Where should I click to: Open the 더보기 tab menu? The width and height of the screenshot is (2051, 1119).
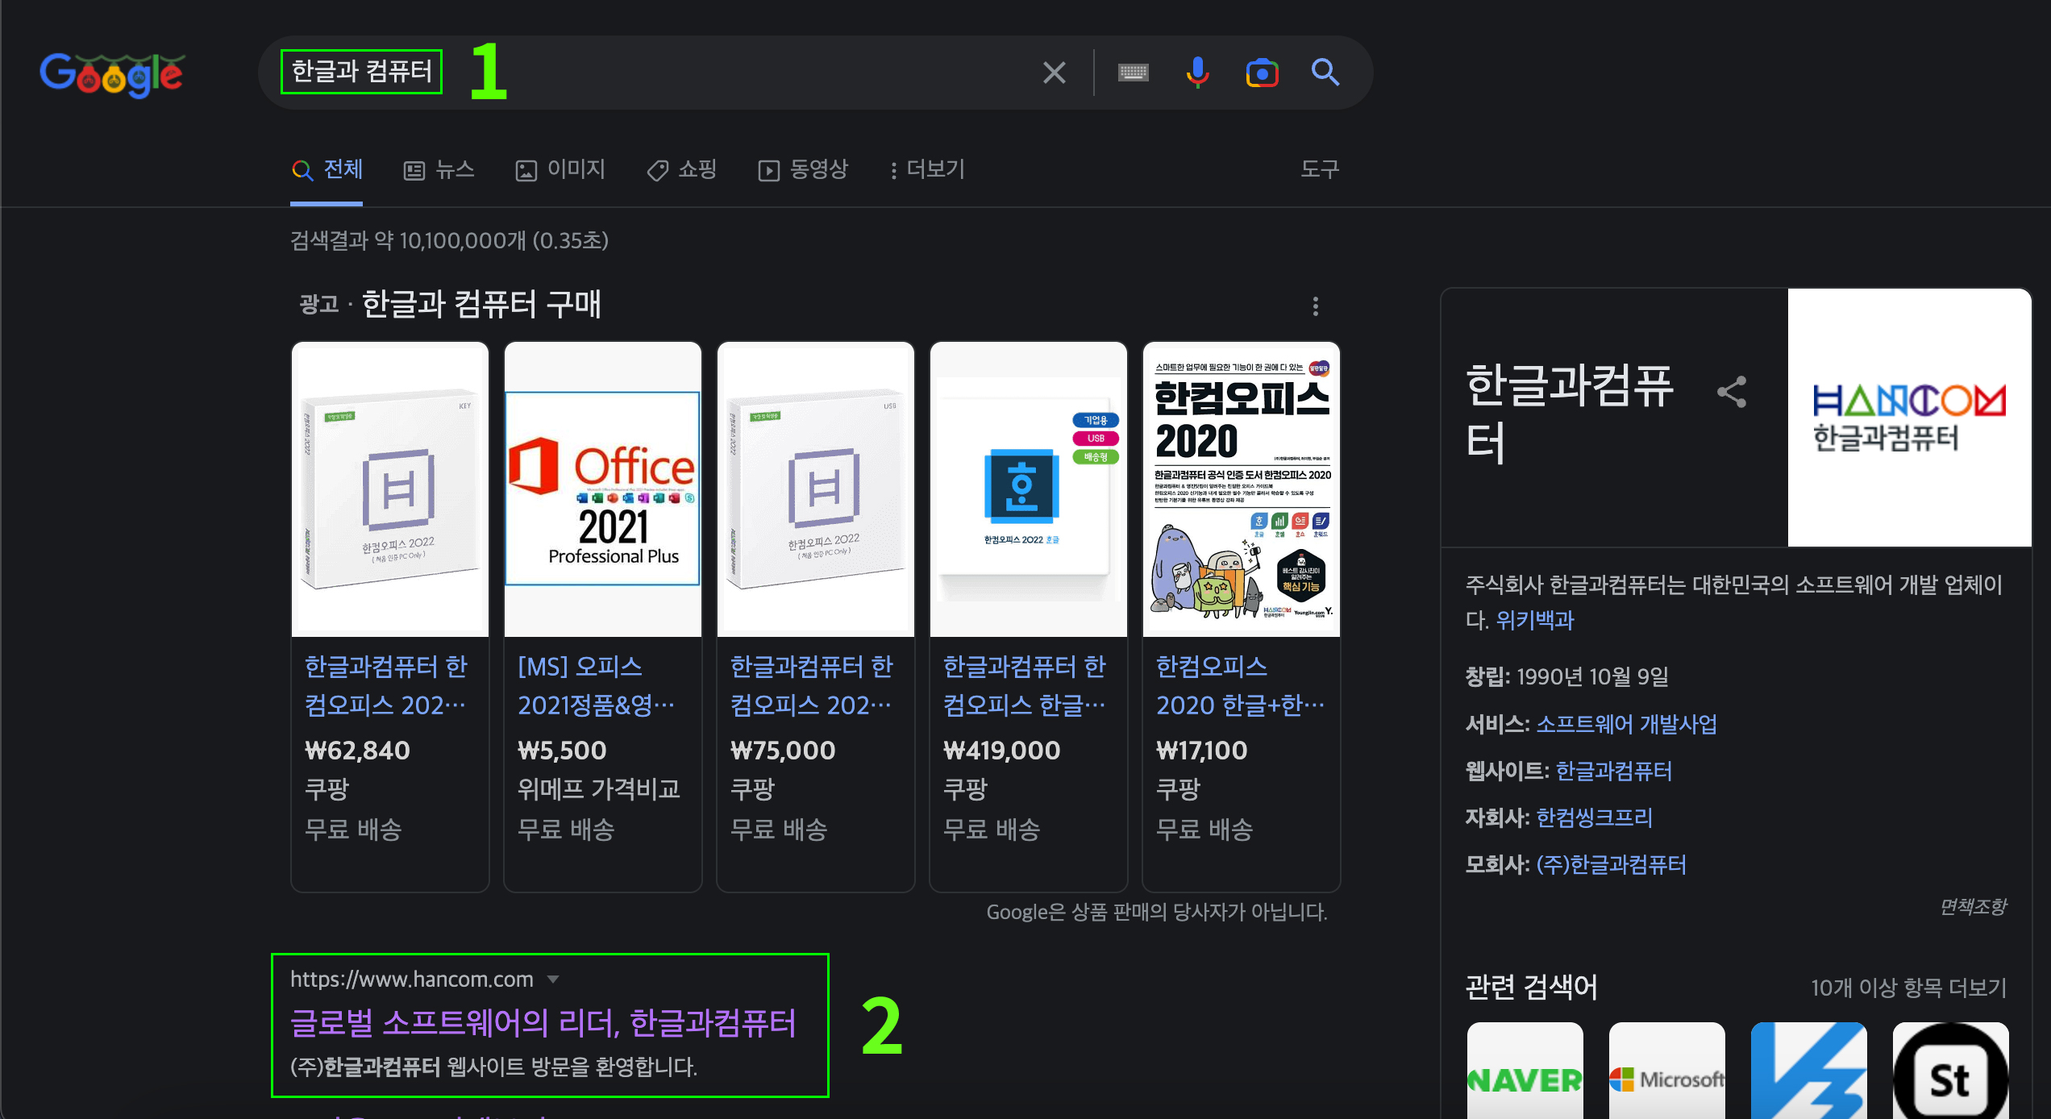point(927,169)
